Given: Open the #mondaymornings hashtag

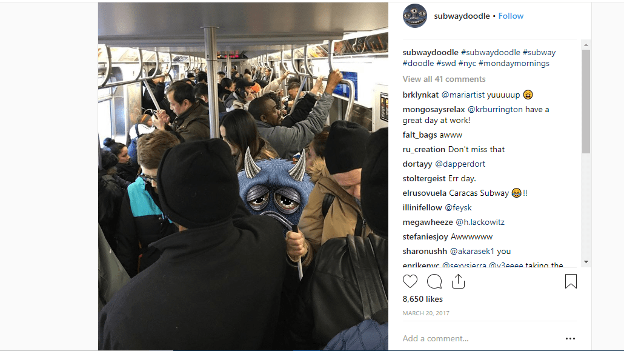Looking at the screenshot, I should pyautogui.click(x=514, y=63).
